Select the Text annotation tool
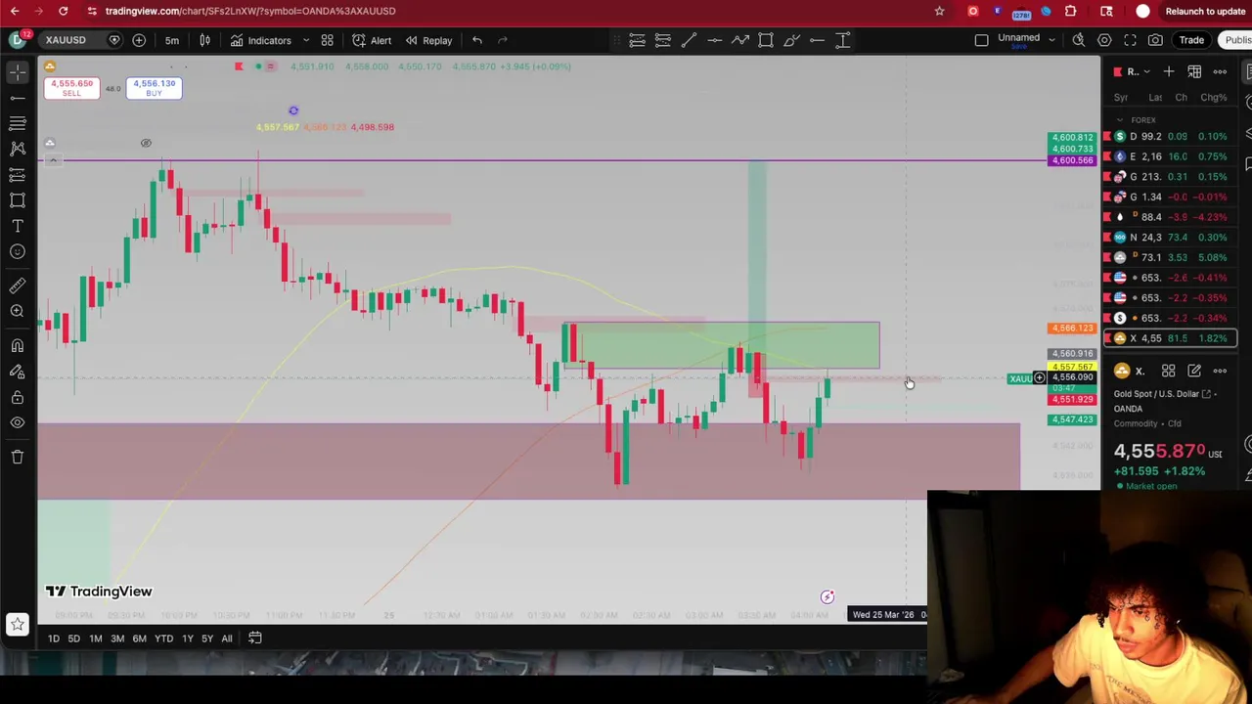 tap(17, 226)
